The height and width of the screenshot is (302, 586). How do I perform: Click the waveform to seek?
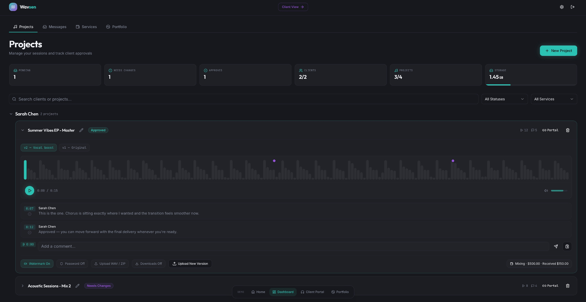[x=296, y=169]
